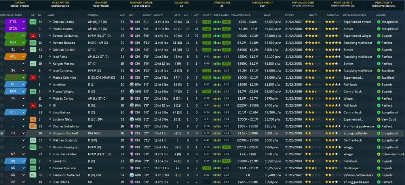Open the DR position dropdown for Leonardo

24,161
